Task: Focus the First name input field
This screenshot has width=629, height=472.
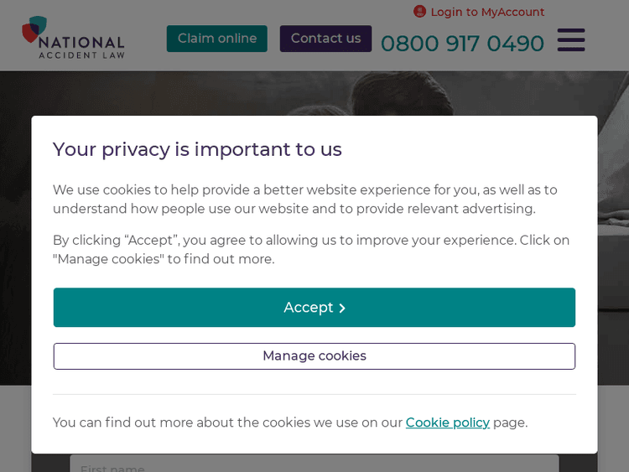Action: pyautogui.click(x=314, y=464)
